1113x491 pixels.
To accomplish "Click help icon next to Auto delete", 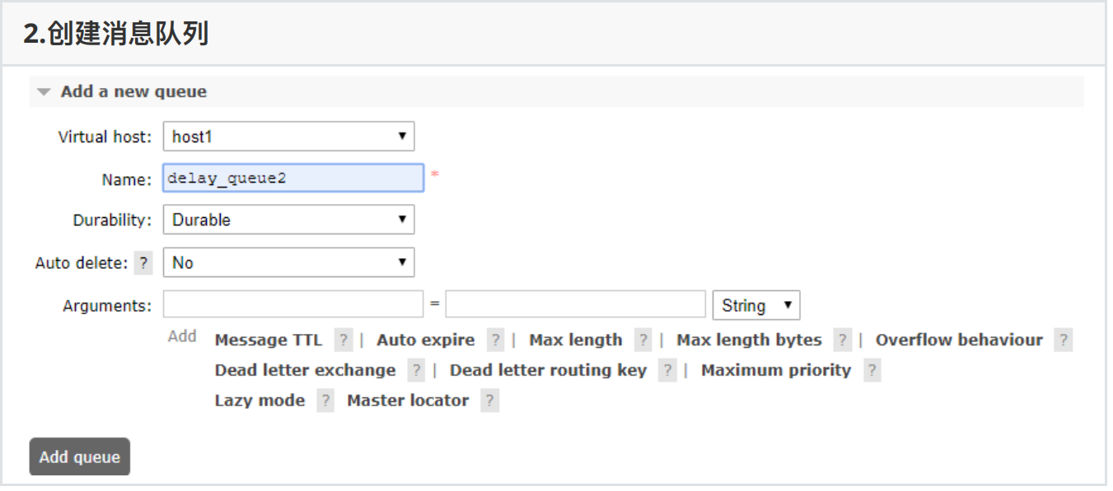I will (x=144, y=263).
